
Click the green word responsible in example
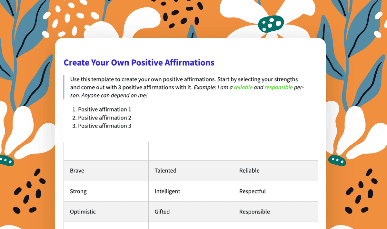pos(279,87)
